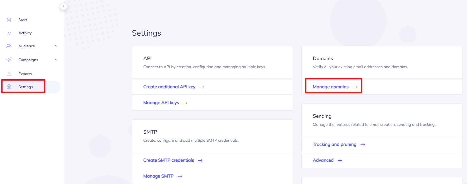Viewport: 467px width, 184px height.
Task: Click the arrow beside Tracking and pruning
Action: 363,145
